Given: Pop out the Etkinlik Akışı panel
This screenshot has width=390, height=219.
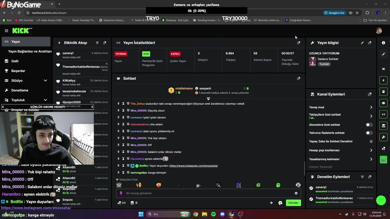Looking at the screenshot, I should [x=105, y=43].
